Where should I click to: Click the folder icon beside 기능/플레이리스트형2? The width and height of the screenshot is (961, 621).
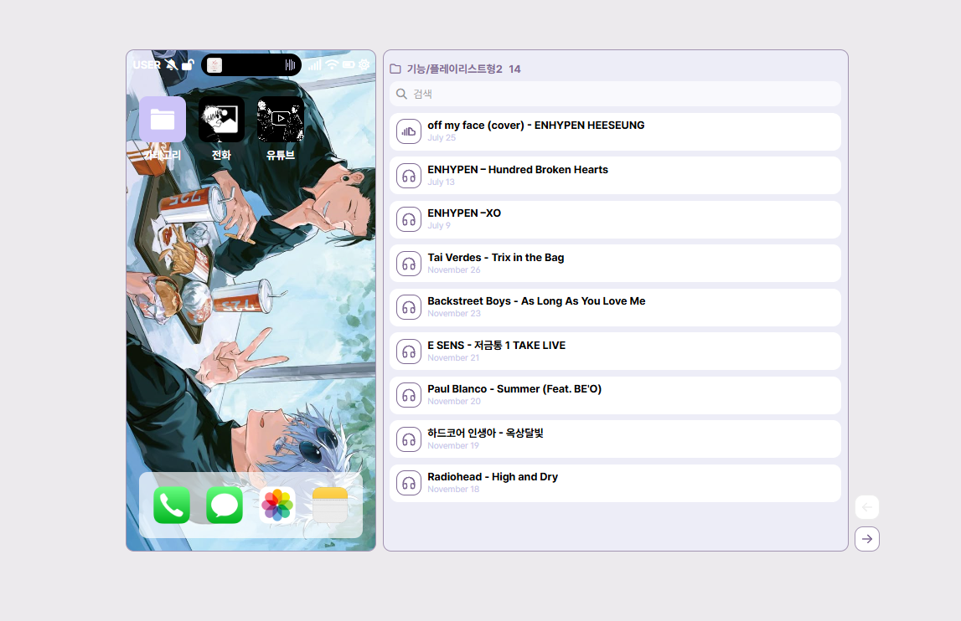coord(395,69)
